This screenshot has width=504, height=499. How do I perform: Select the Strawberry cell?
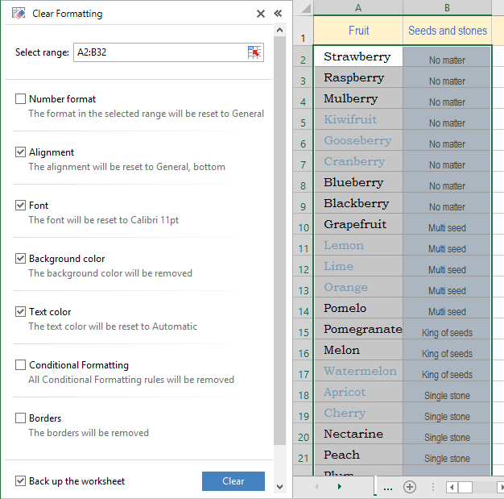coord(358,56)
